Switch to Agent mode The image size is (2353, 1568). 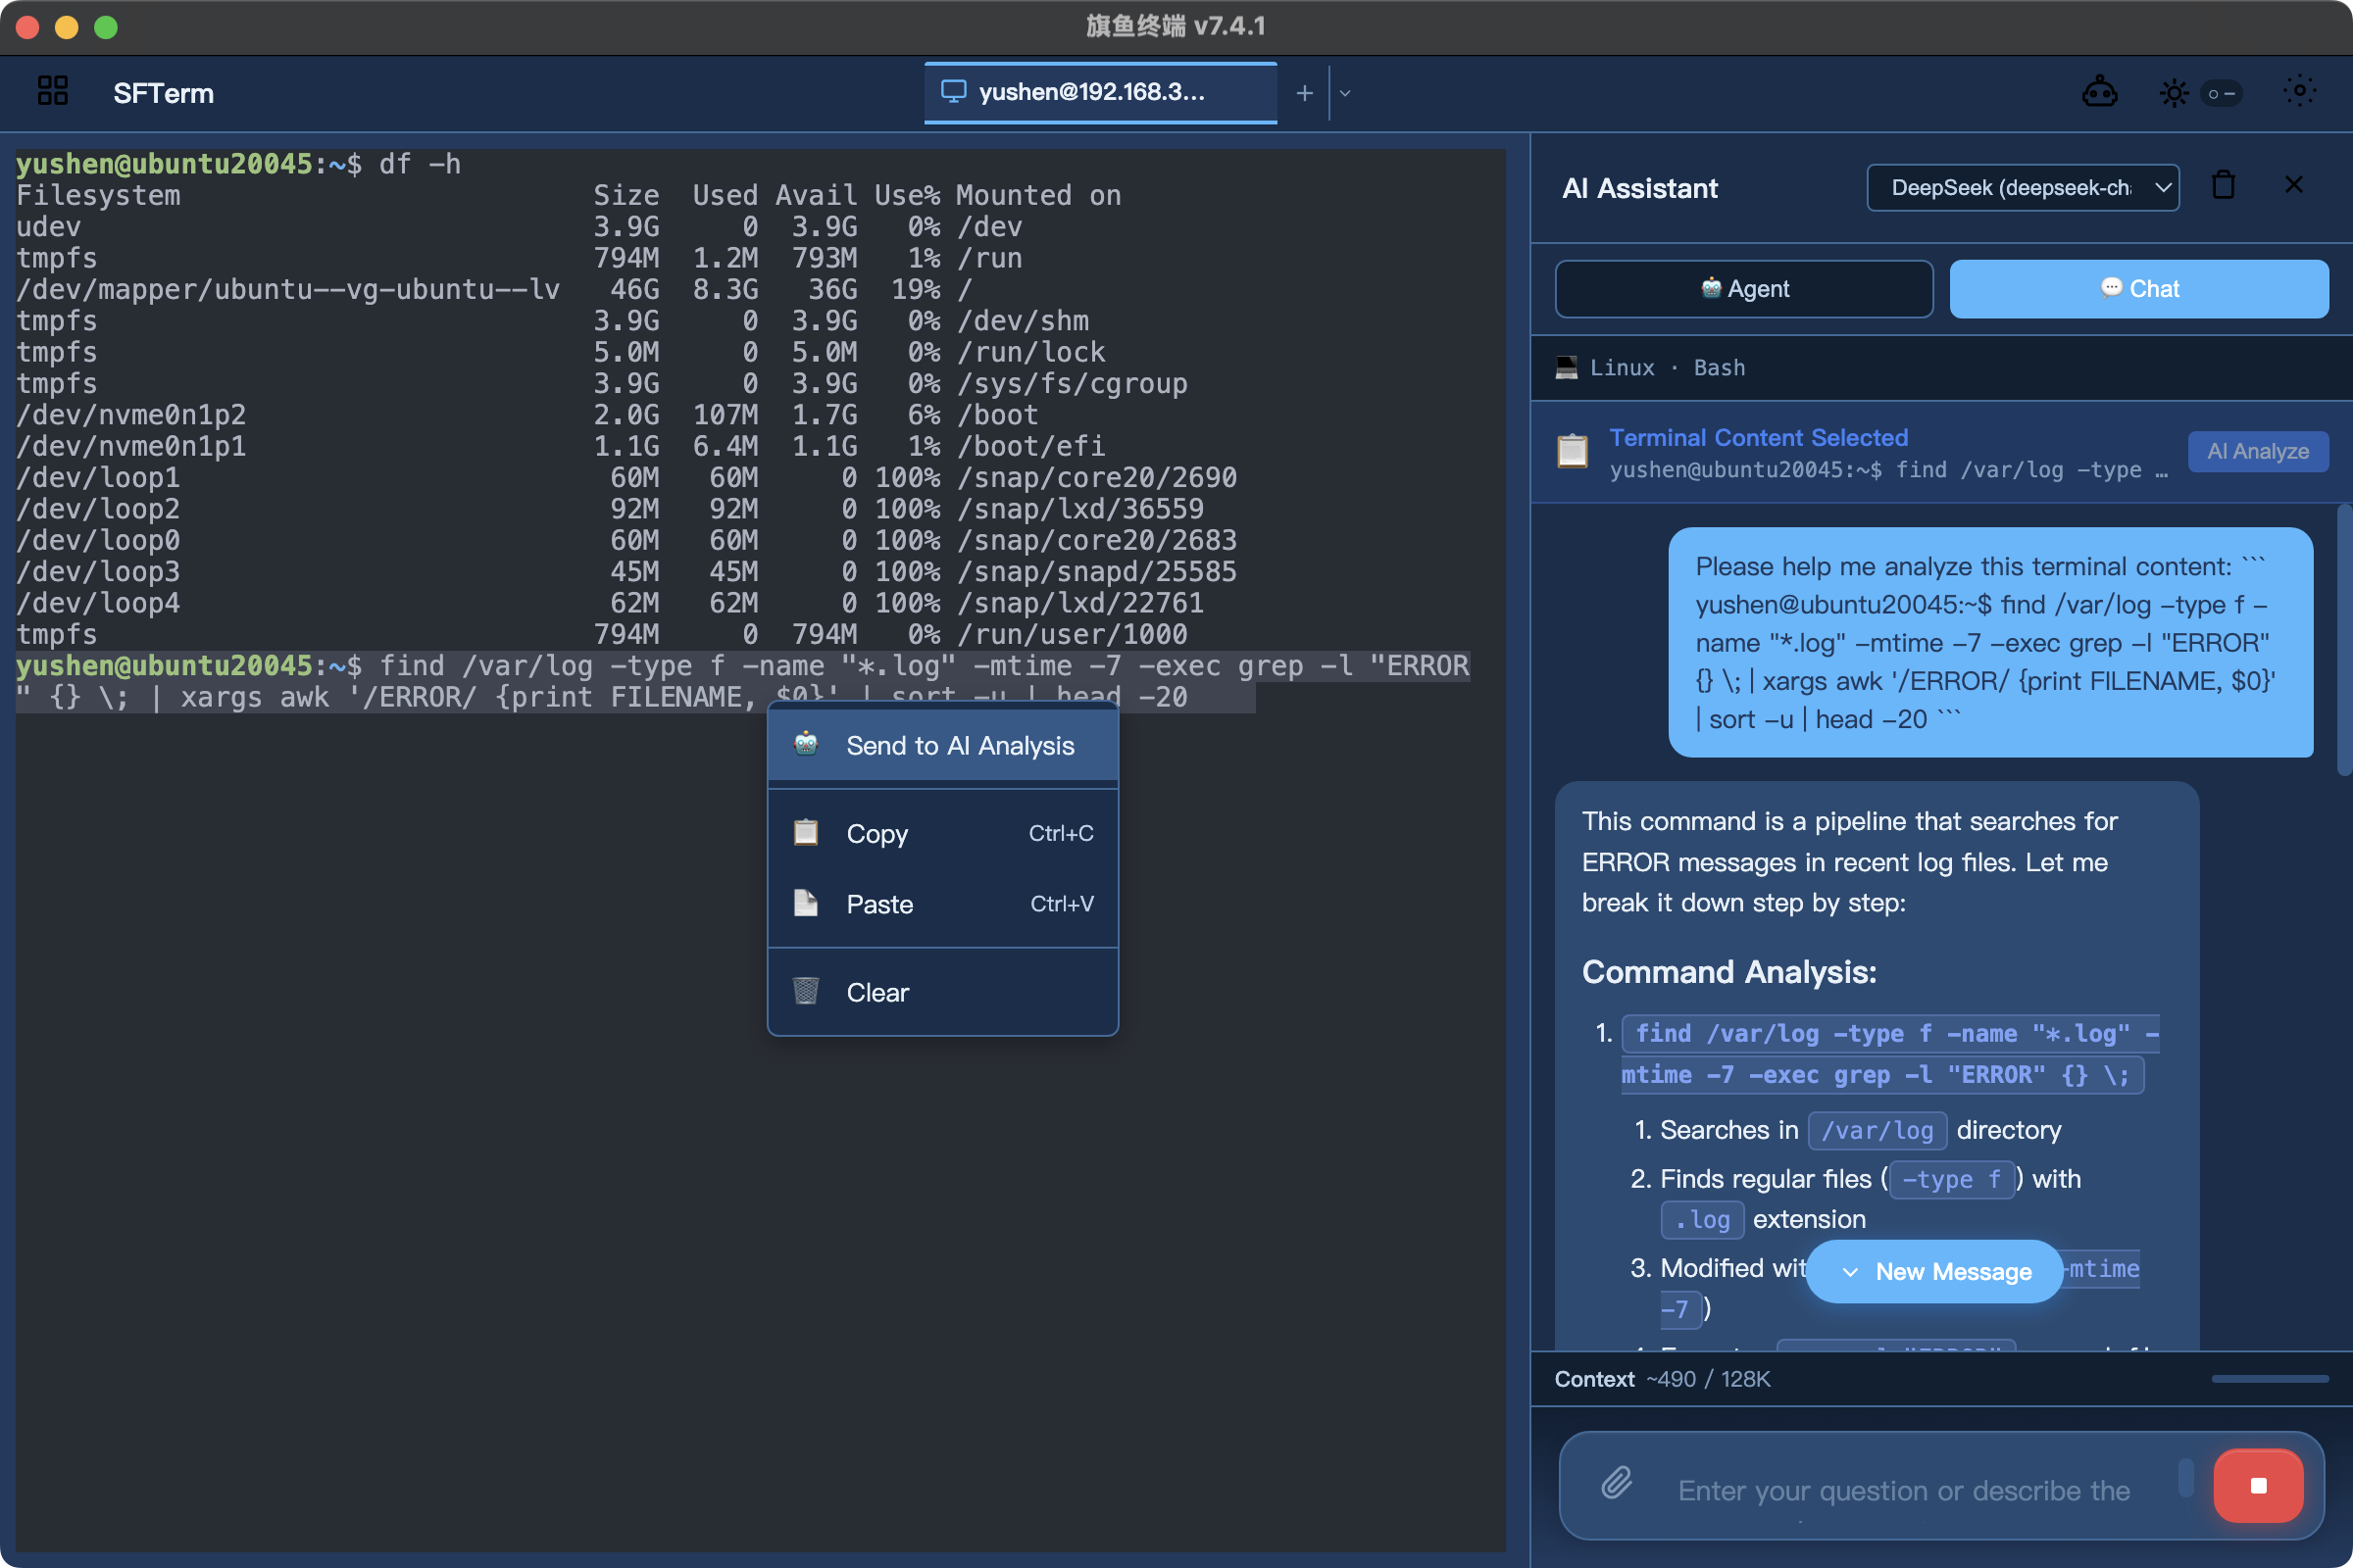[1743, 289]
